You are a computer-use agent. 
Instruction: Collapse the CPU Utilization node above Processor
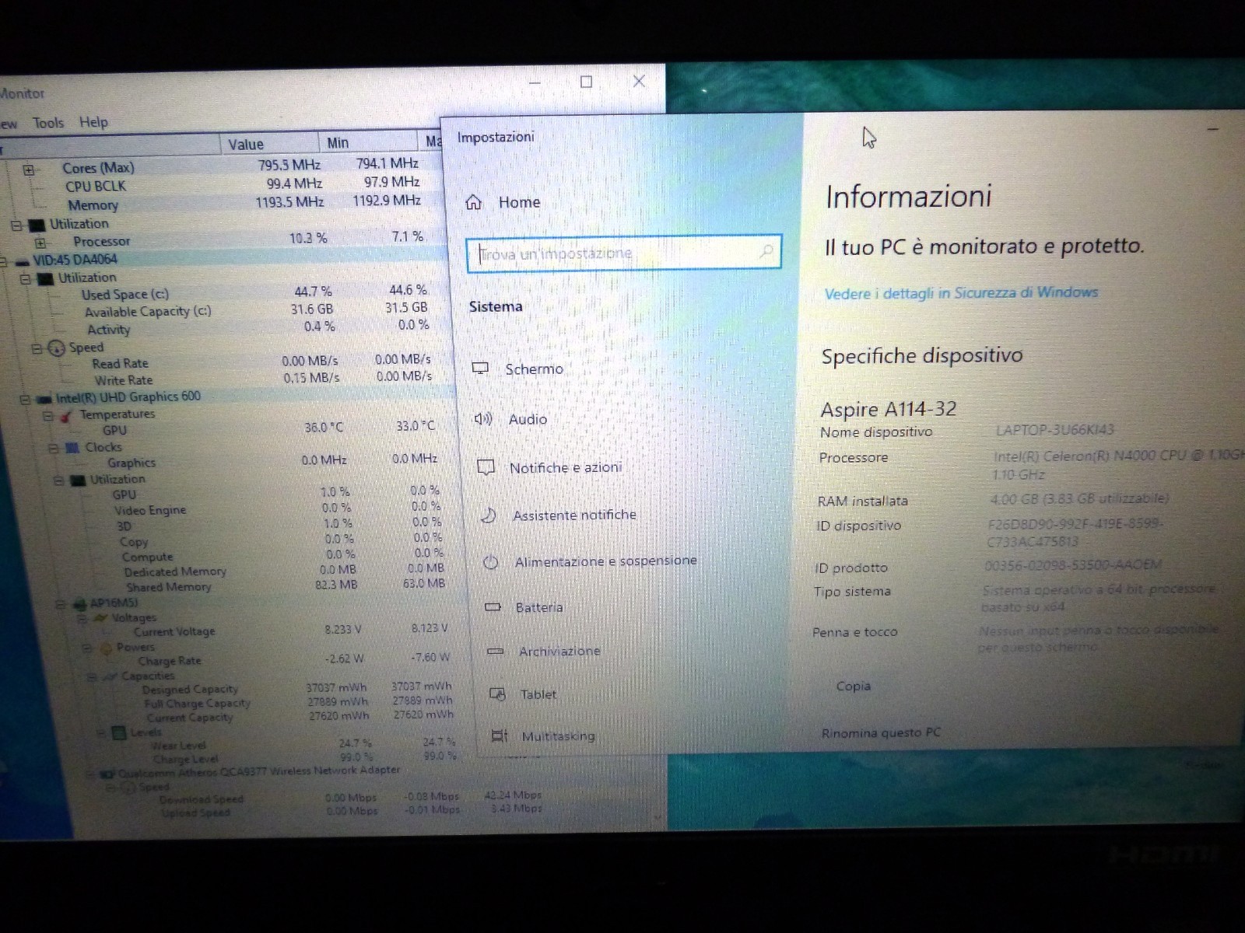(x=16, y=225)
